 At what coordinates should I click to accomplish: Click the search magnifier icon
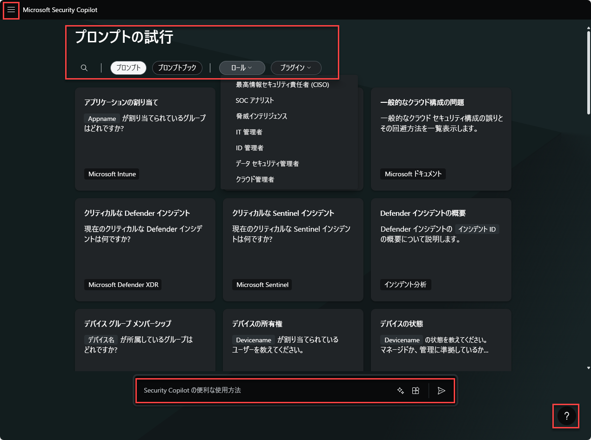[84, 68]
